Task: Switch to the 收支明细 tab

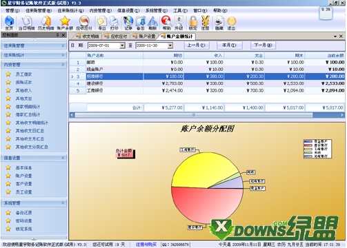Action: point(88,37)
